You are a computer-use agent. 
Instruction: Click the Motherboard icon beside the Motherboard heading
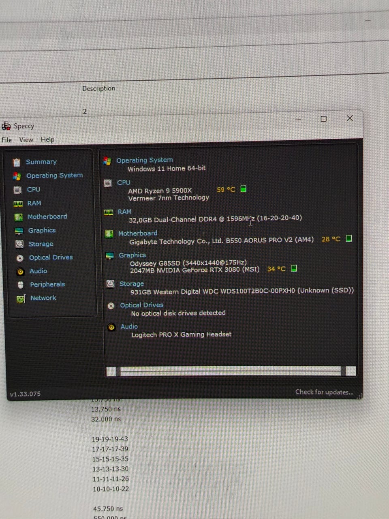pos(109,234)
